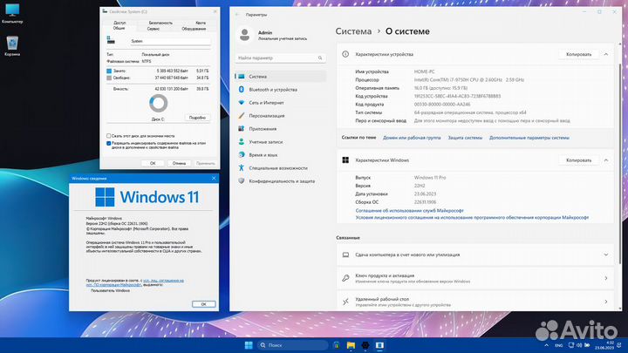This screenshot has height=353, width=628.
Task: Click the disk label field containing System
Action: coord(170,41)
